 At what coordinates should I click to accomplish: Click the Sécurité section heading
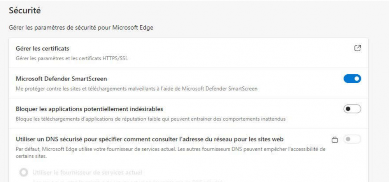pos(25,11)
